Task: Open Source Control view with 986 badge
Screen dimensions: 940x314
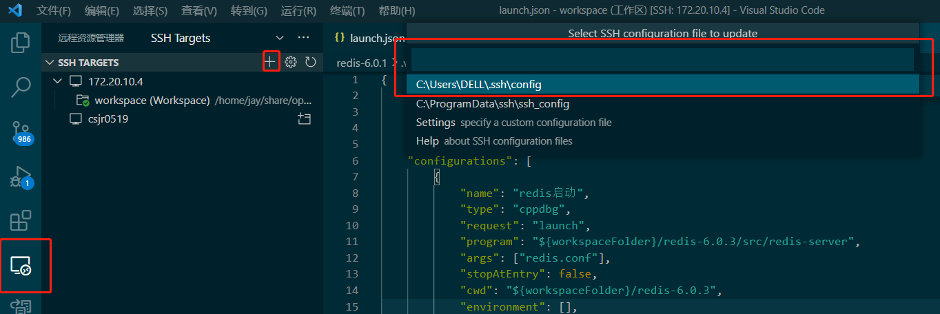Action: point(21,133)
